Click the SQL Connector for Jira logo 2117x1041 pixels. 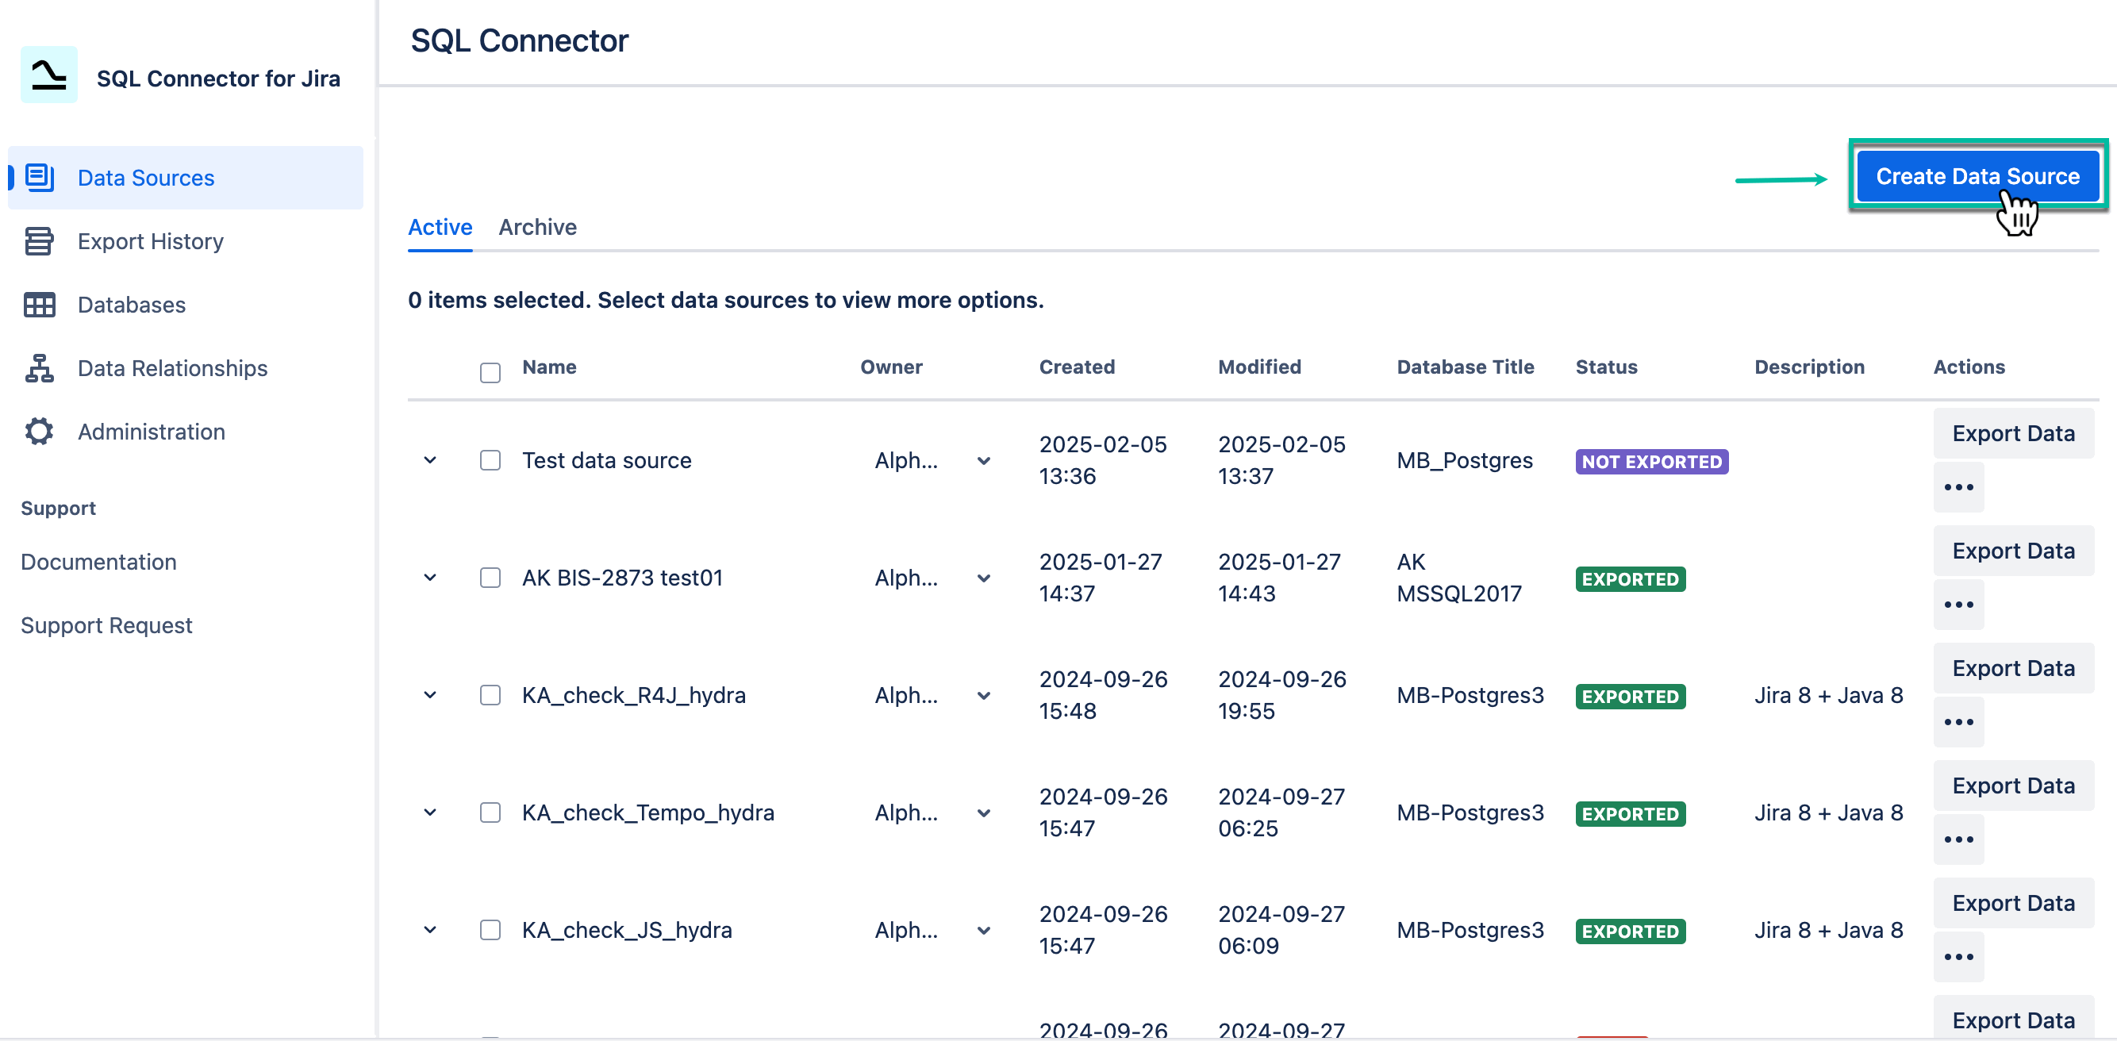click(x=48, y=76)
